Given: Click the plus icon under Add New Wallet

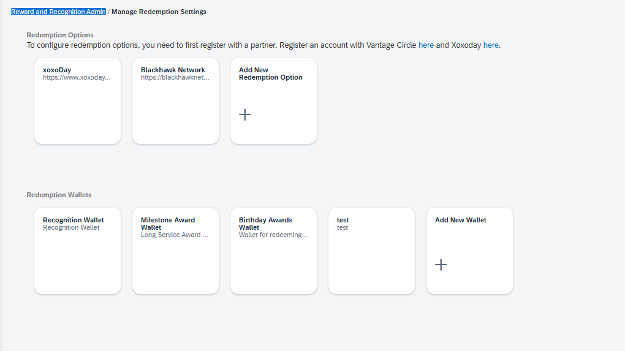Looking at the screenshot, I should (x=441, y=265).
